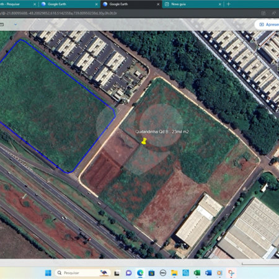This screenshot has width=279, height=279.
Task: Open the Windows Start menu
Action: 48,273
